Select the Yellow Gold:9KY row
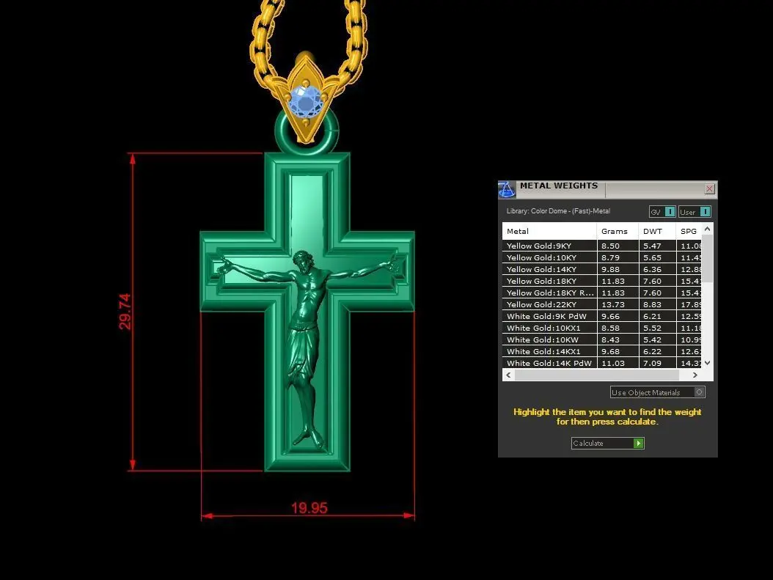The width and height of the screenshot is (773, 580). click(602, 246)
